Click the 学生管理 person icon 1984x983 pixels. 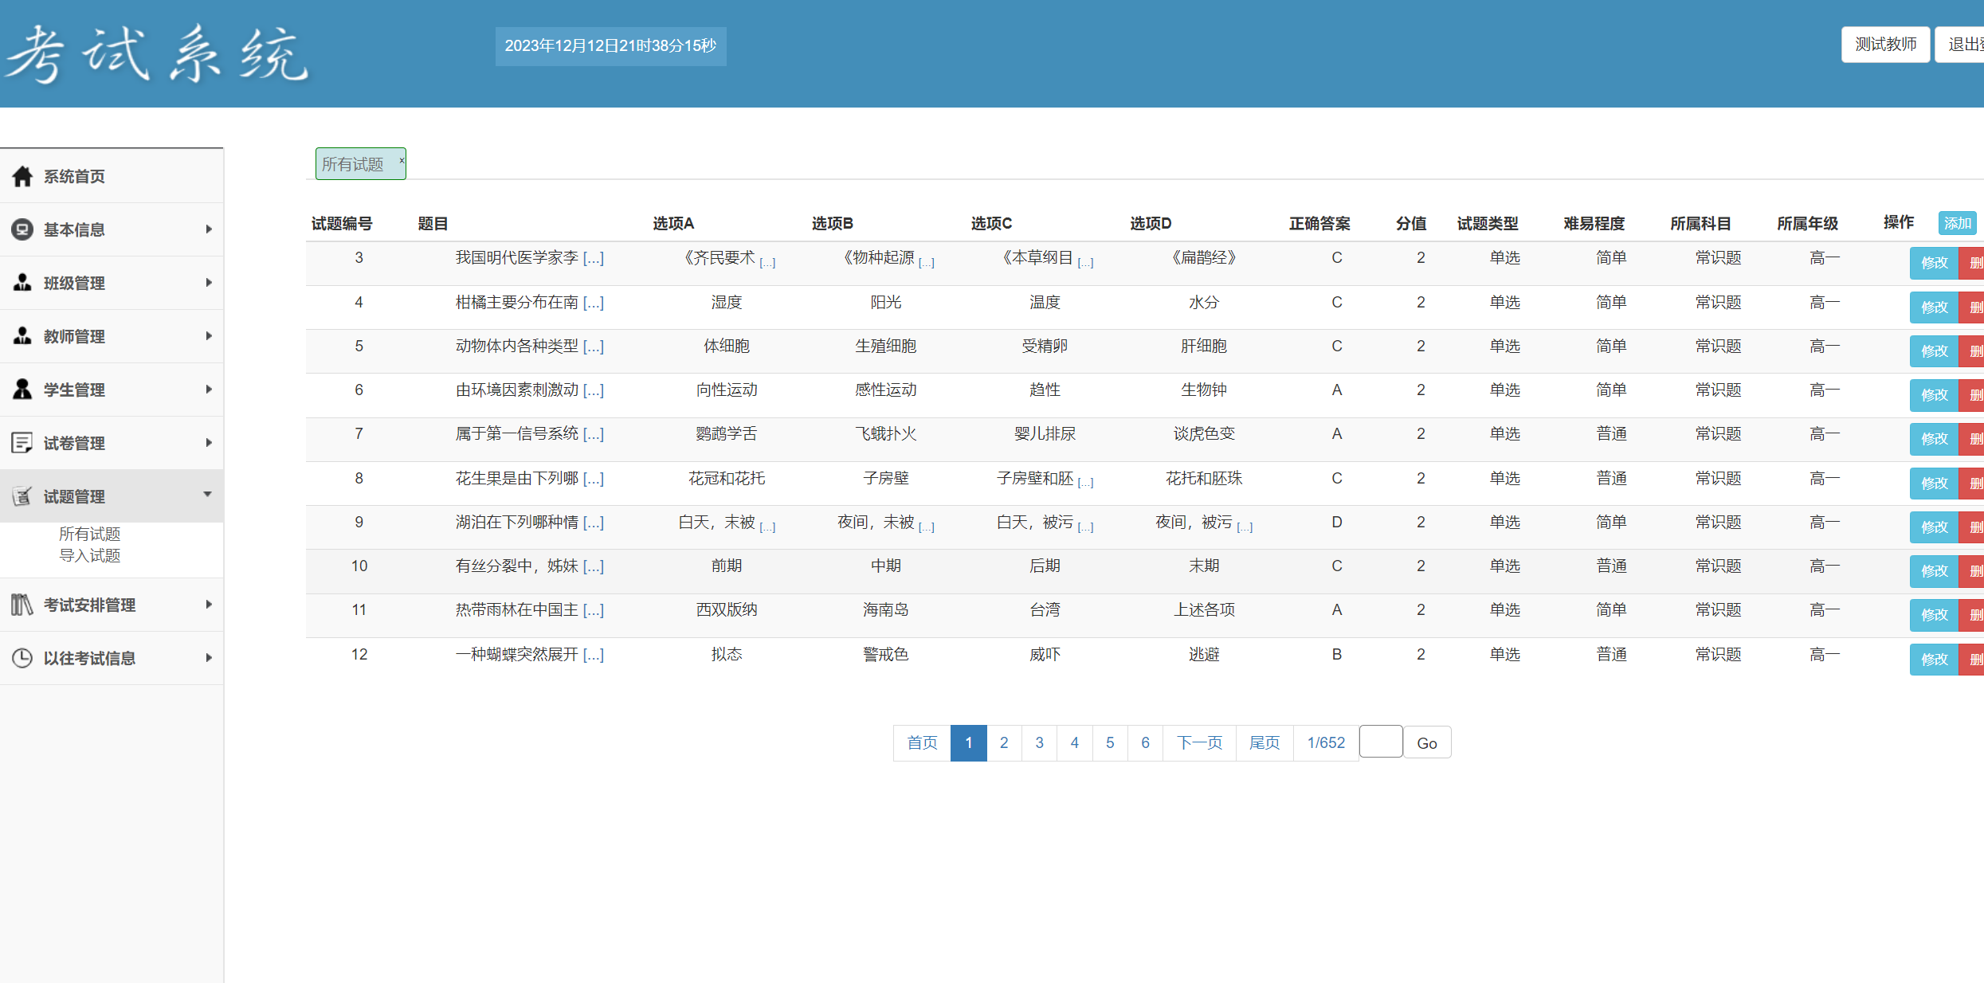[22, 390]
